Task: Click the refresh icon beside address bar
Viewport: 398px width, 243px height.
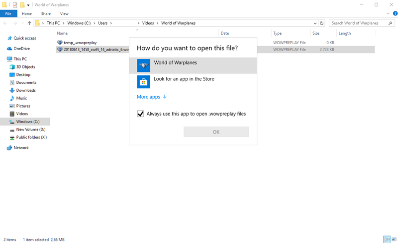Action: [322, 23]
